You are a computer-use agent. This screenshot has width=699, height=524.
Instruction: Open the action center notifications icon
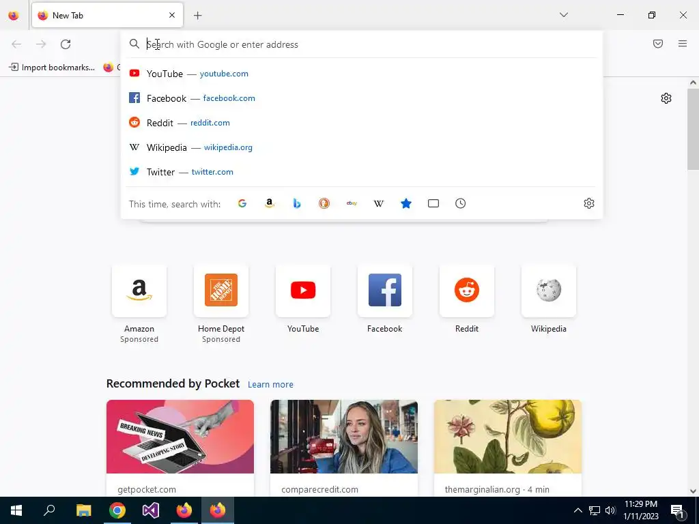pyautogui.click(x=677, y=510)
